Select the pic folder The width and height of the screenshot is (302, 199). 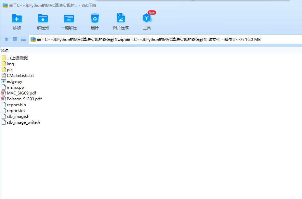click(x=7, y=69)
